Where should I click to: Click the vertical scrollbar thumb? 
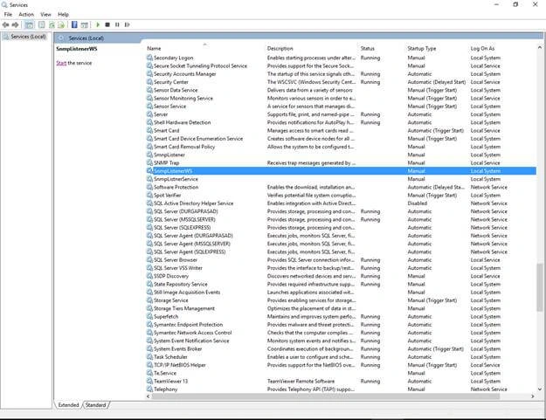pos(539,287)
